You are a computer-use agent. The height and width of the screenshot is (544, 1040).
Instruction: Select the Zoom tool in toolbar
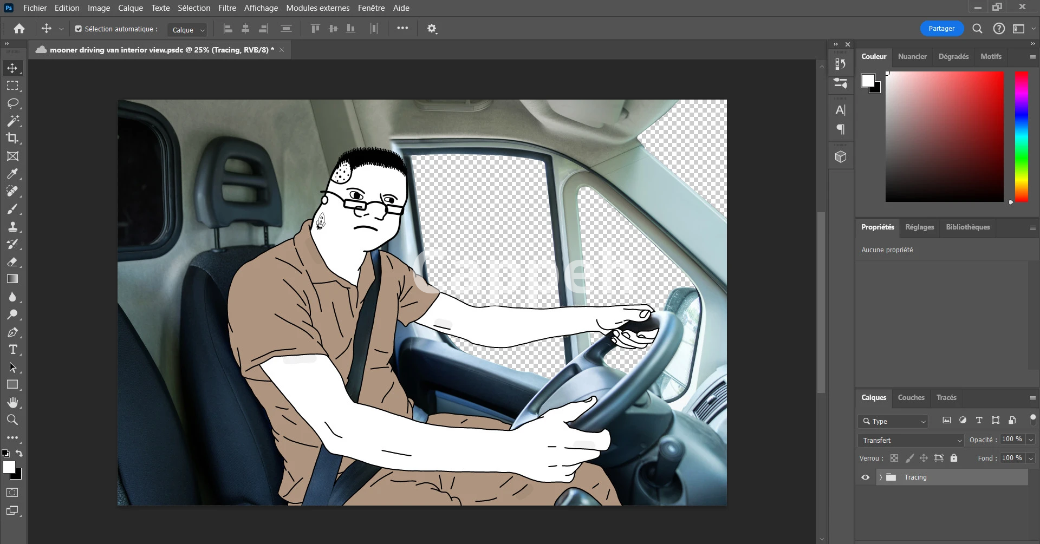pyautogui.click(x=12, y=420)
